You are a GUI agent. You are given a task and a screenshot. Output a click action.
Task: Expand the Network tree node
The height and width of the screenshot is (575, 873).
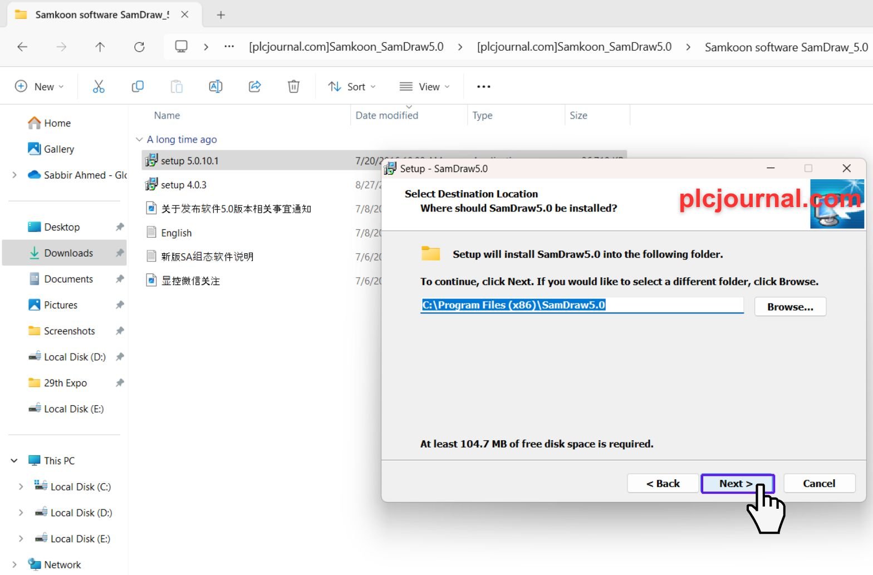(x=14, y=564)
